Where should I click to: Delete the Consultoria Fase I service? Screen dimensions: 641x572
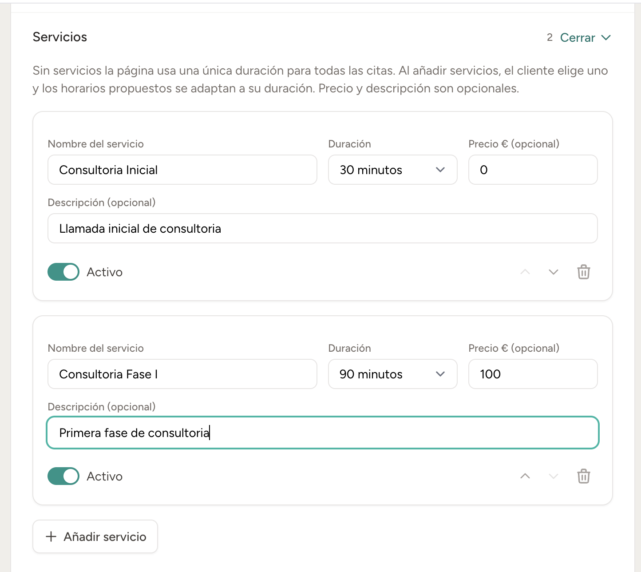tap(583, 476)
